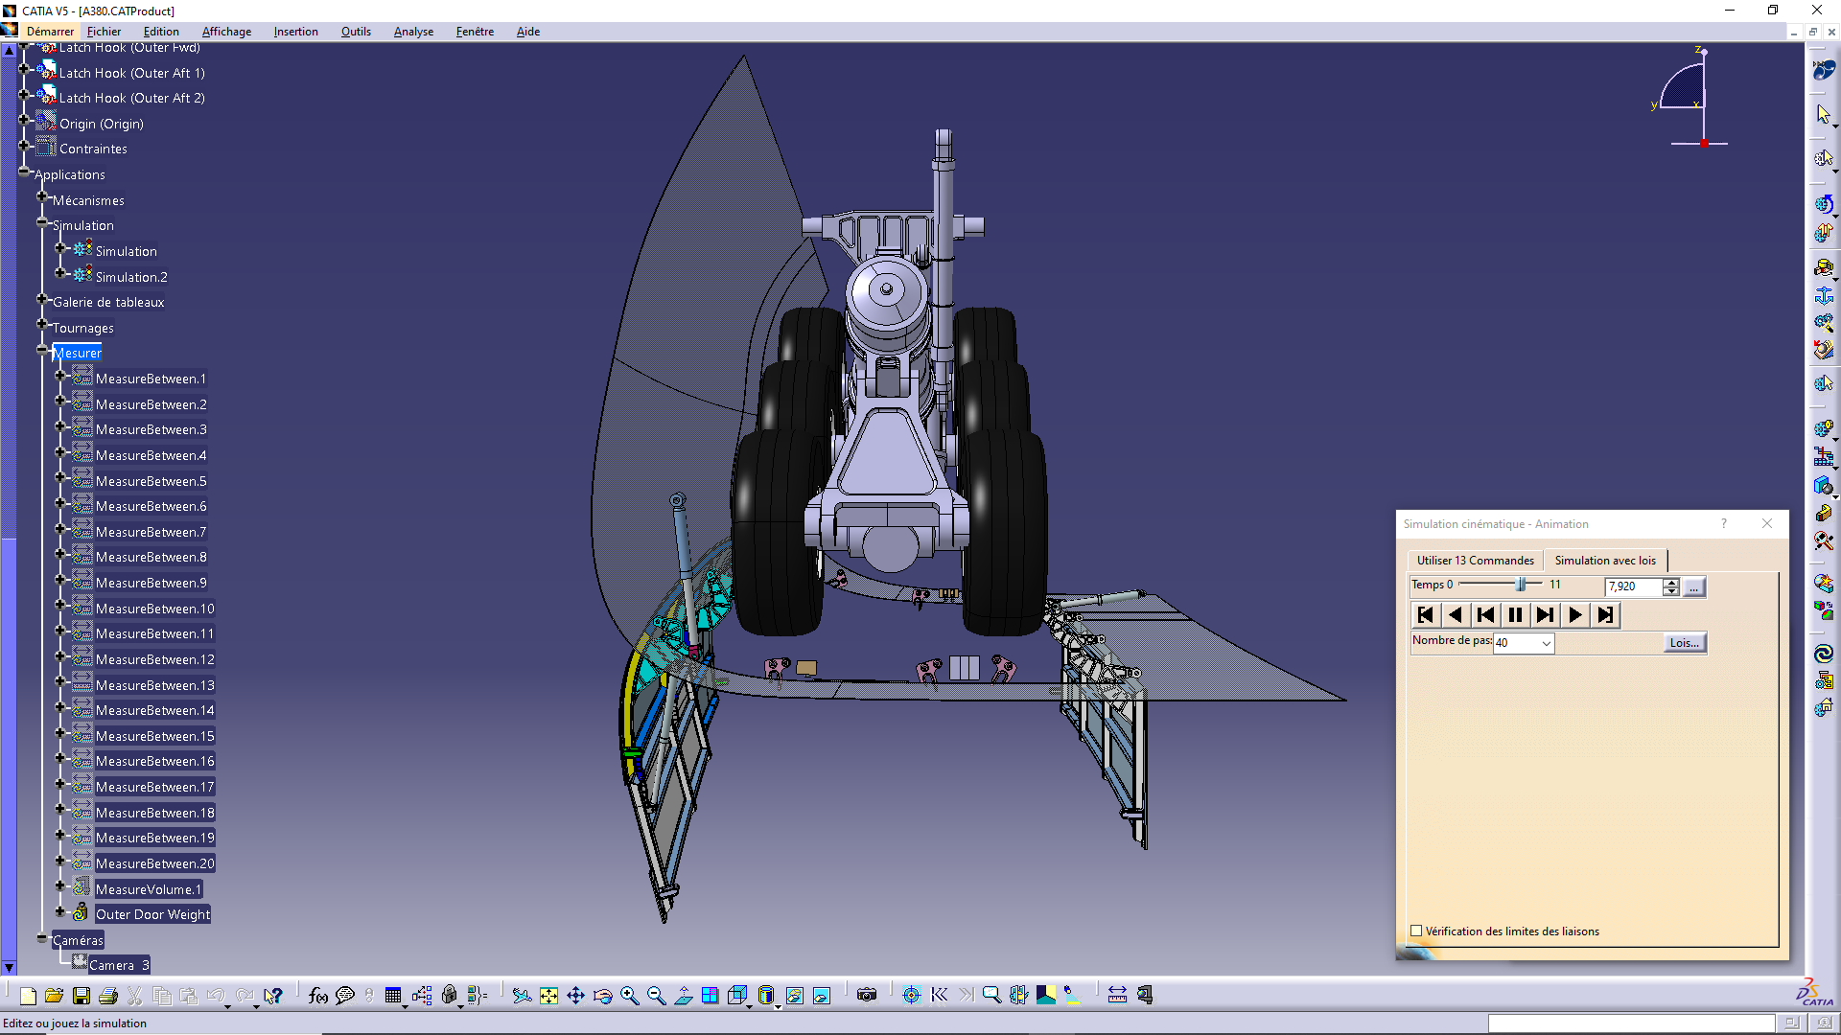
Task: Collapse the Mesurer tree node
Action: tap(42, 351)
